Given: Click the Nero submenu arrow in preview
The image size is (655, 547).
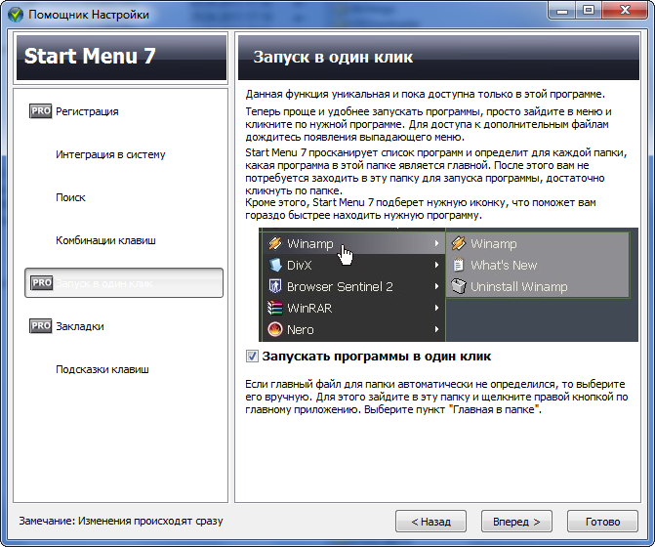Looking at the screenshot, I should click(x=436, y=329).
